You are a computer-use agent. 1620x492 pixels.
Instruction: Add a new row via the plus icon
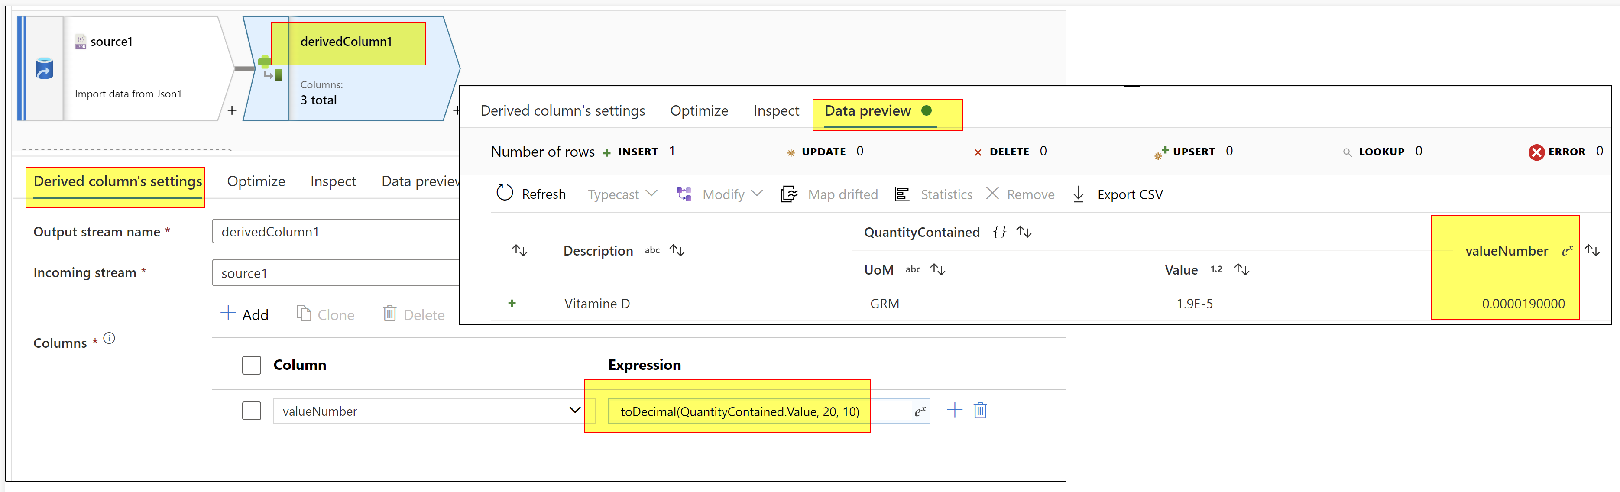(x=954, y=410)
